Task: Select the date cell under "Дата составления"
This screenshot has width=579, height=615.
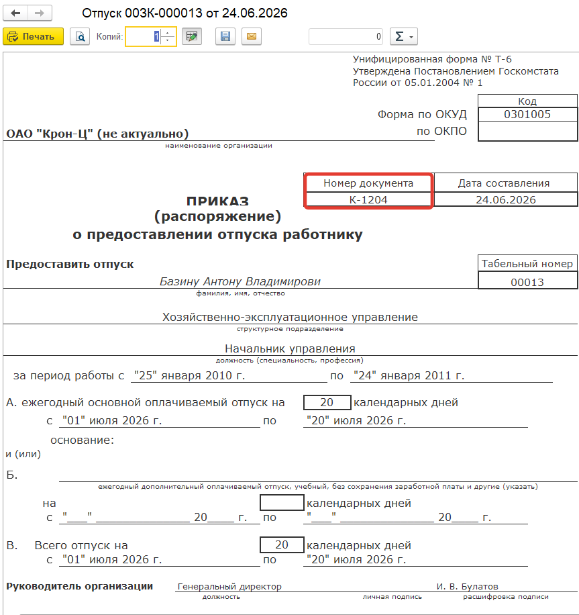Action: coord(506,199)
